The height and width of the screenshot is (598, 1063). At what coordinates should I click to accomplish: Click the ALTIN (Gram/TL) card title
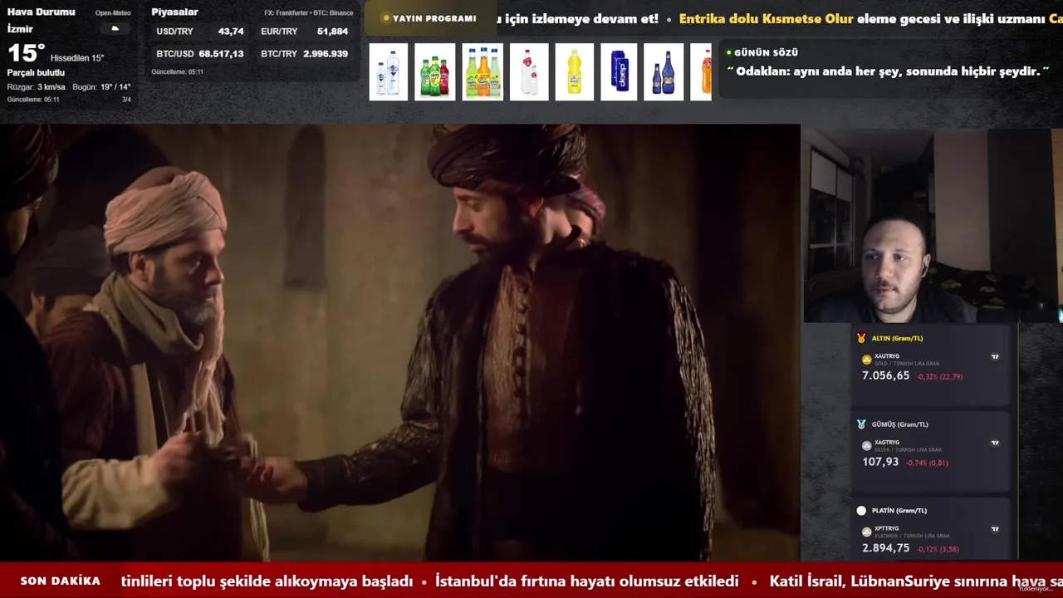[x=897, y=338]
